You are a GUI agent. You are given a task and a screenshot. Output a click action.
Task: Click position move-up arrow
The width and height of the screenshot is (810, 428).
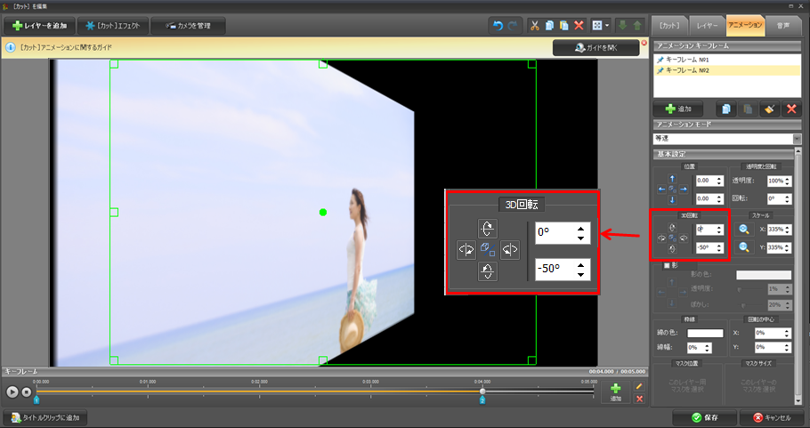tap(672, 179)
